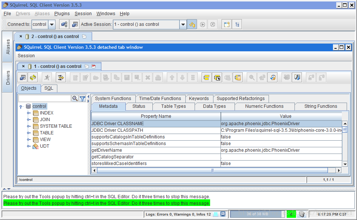Switch to the SQL tab

point(49,88)
